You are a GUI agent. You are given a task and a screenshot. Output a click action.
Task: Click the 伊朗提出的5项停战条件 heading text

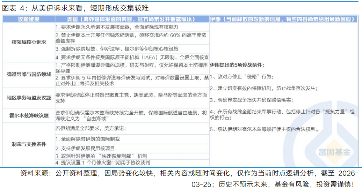coord(237,65)
